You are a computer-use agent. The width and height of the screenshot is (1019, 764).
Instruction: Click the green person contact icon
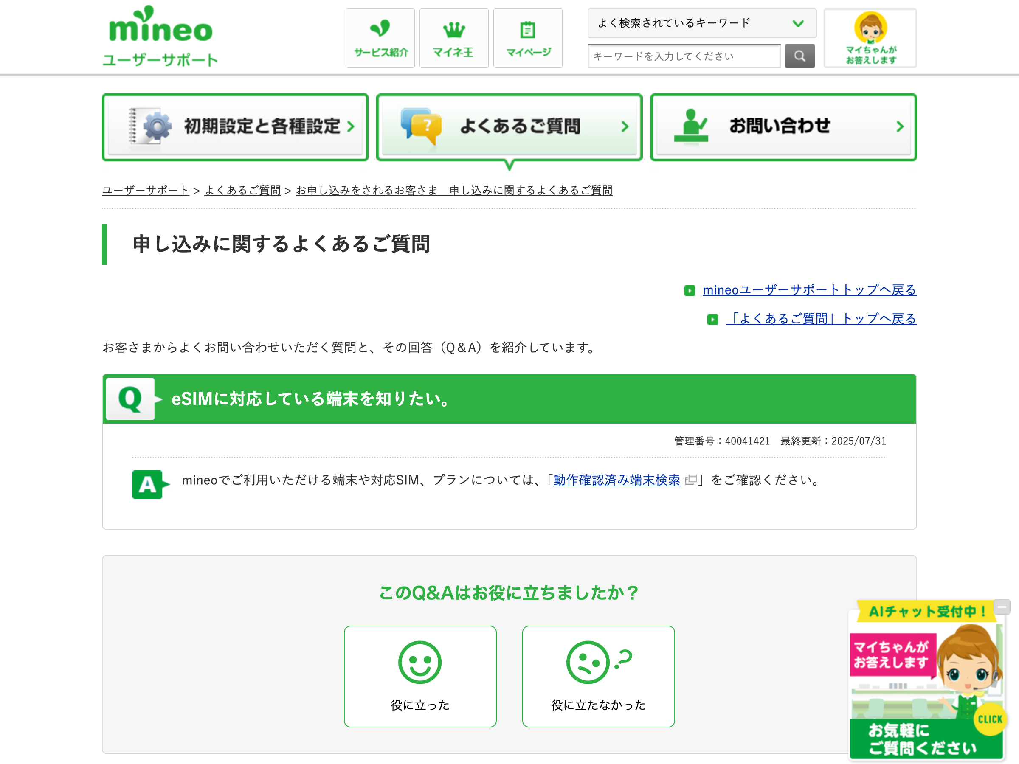(691, 126)
